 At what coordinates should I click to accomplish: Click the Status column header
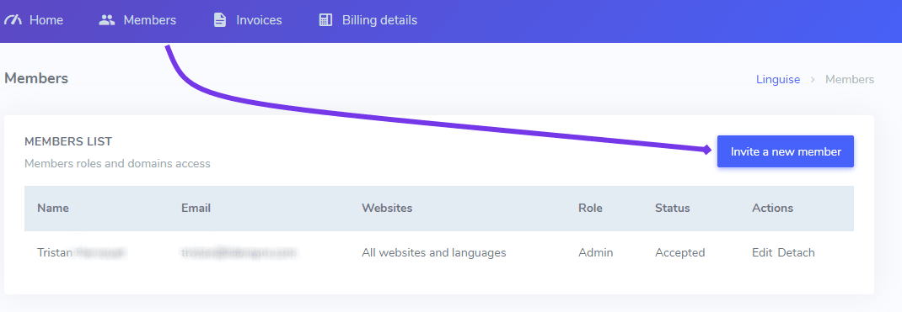click(673, 208)
